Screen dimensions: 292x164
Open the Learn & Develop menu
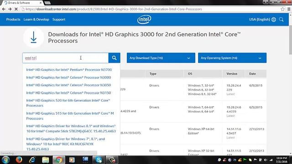(36, 19)
